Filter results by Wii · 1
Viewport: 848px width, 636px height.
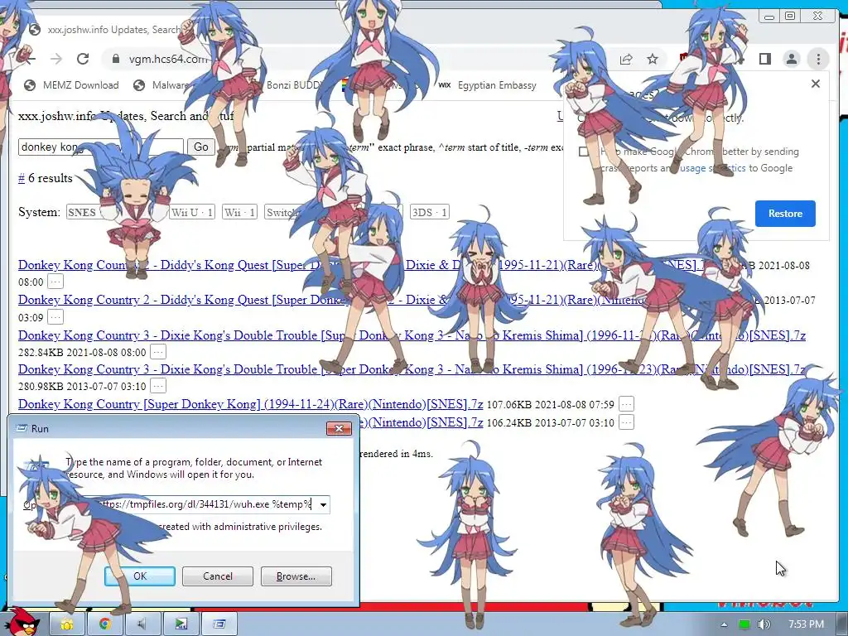pos(238,212)
